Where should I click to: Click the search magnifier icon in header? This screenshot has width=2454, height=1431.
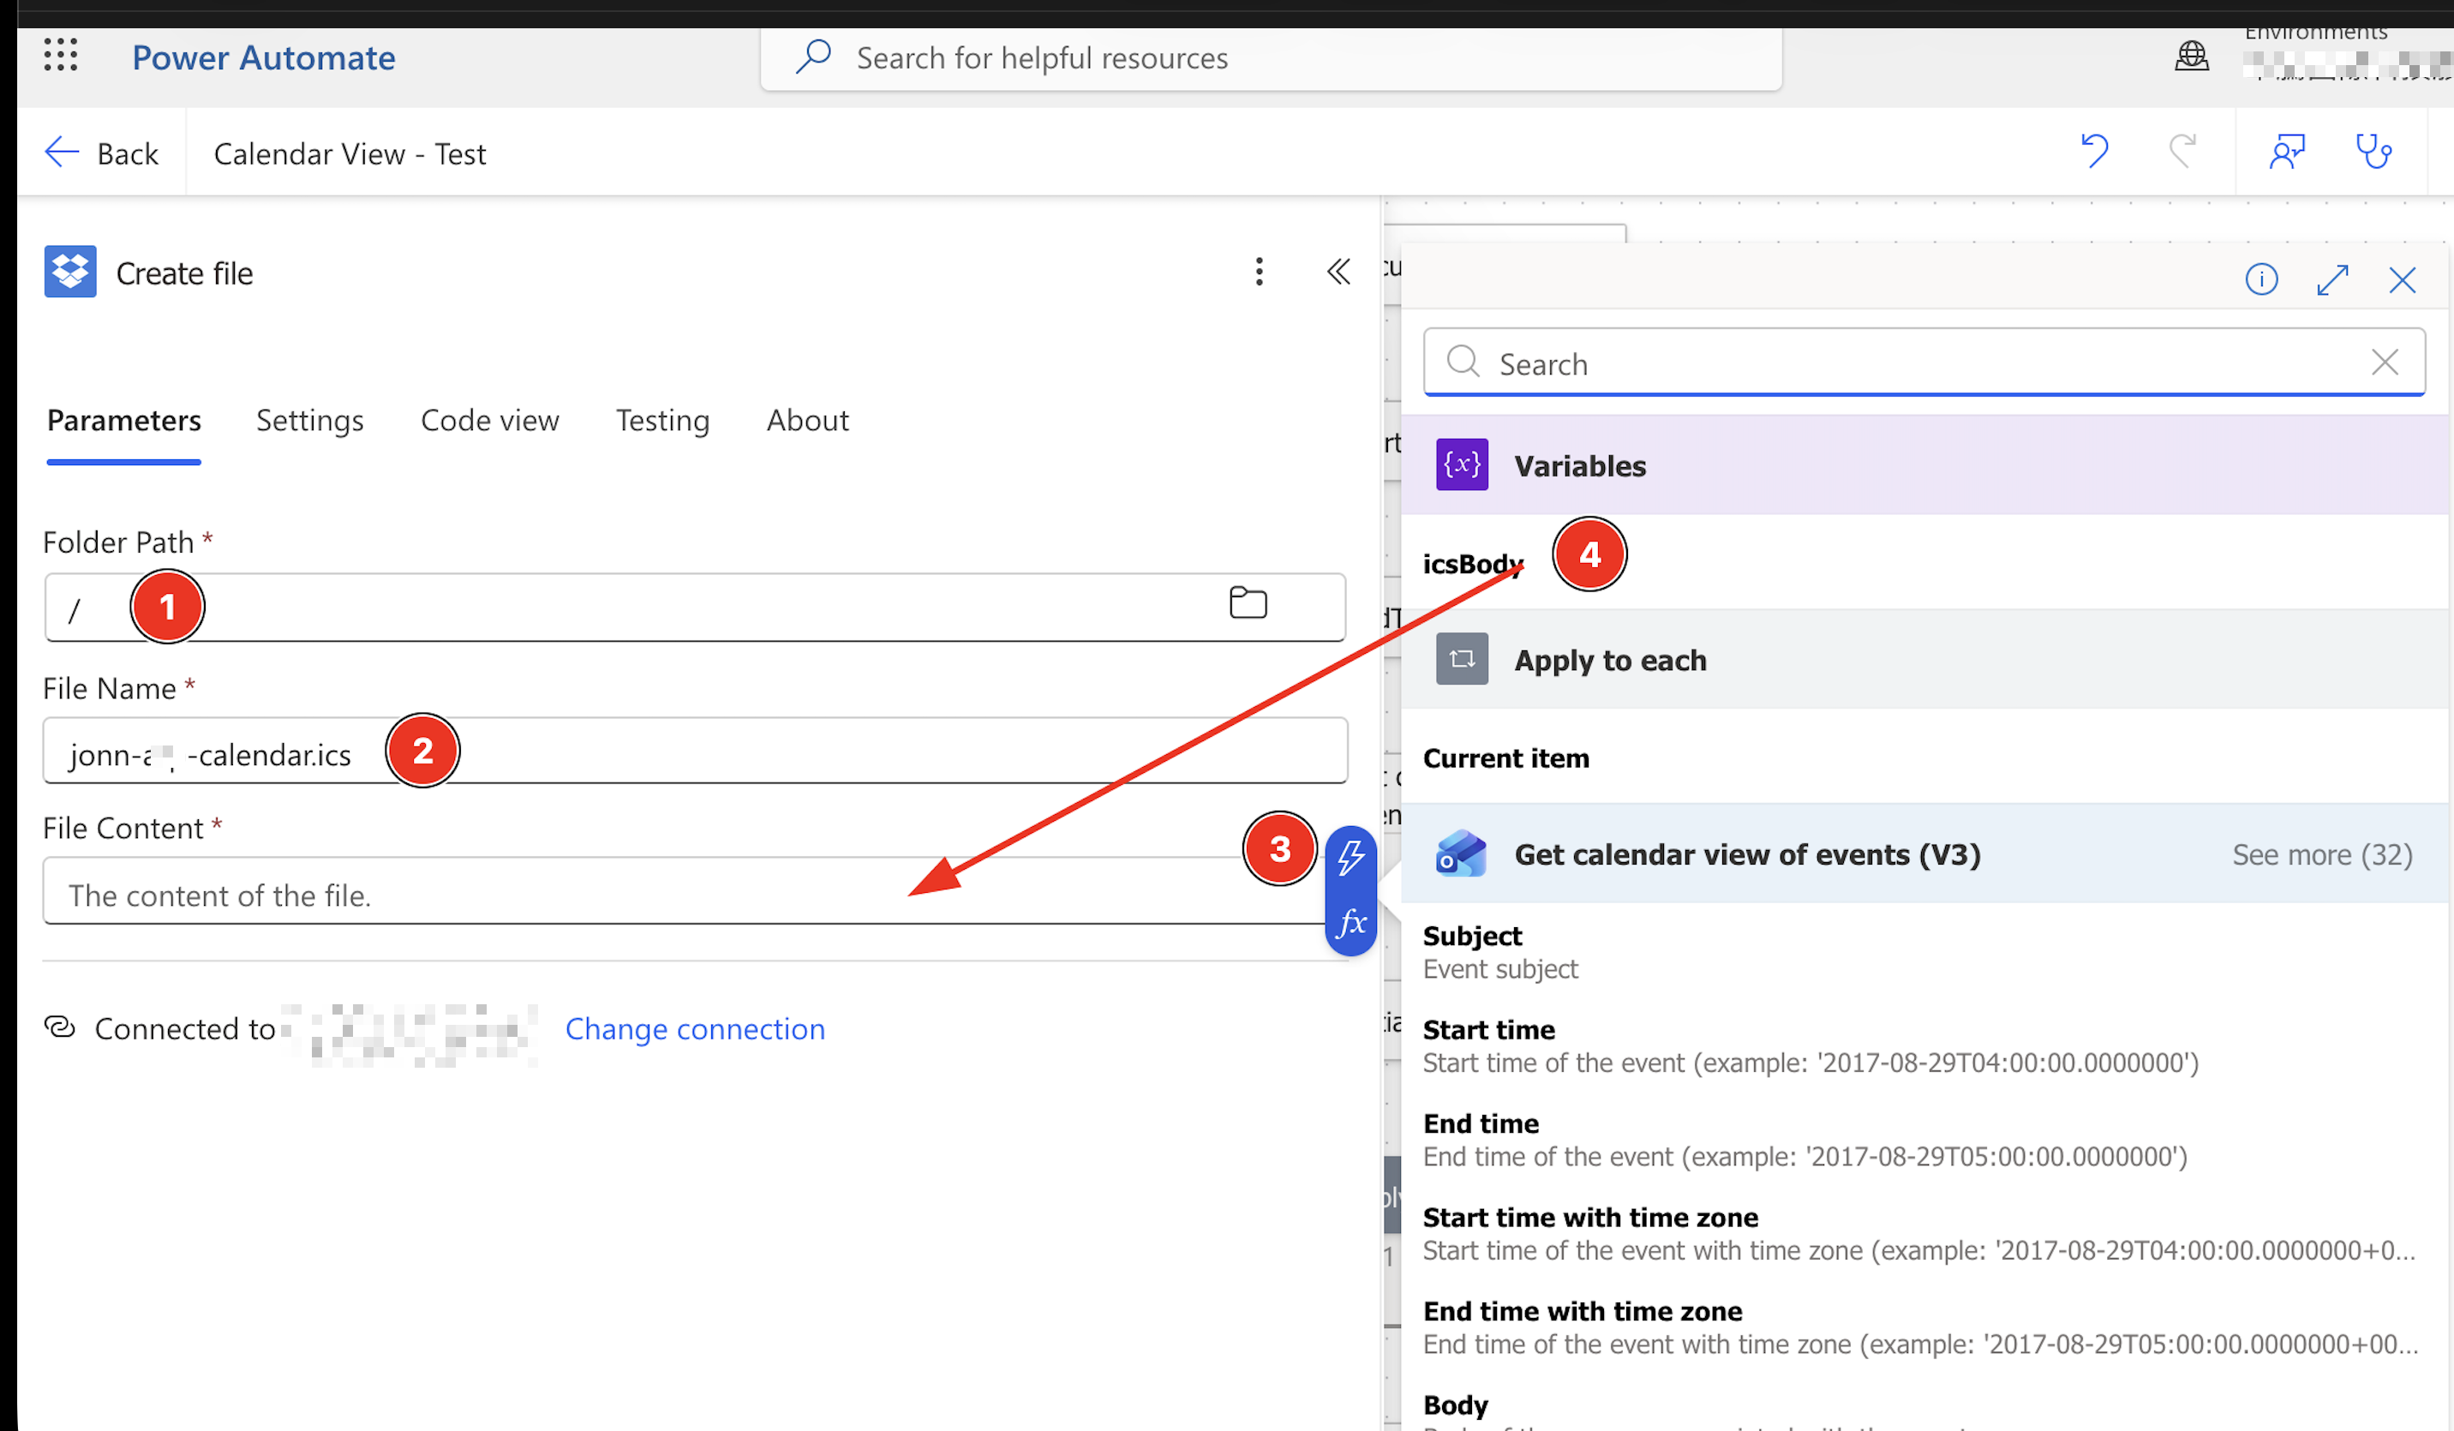point(813,57)
